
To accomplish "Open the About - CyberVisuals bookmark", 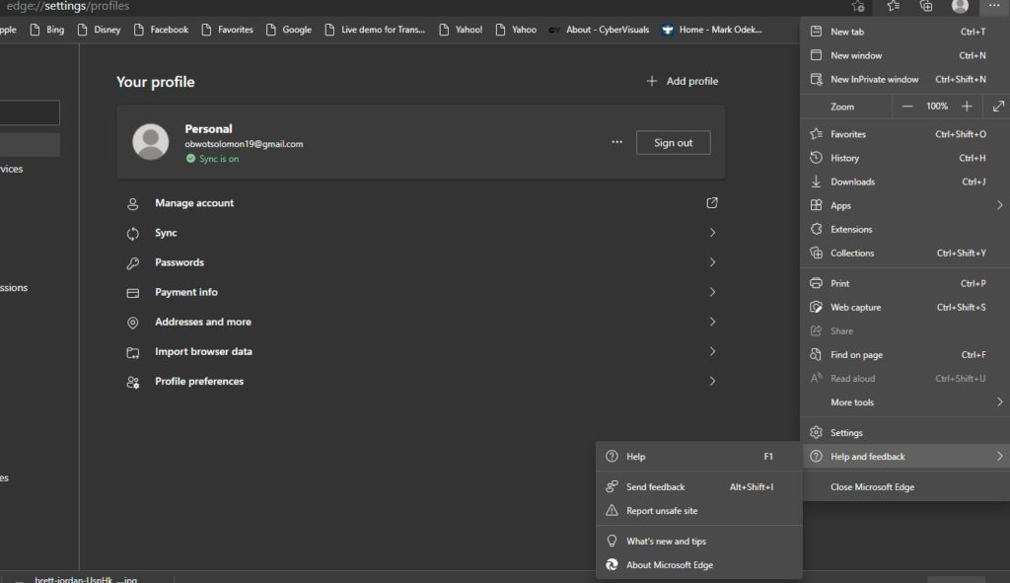I will coord(599,30).
